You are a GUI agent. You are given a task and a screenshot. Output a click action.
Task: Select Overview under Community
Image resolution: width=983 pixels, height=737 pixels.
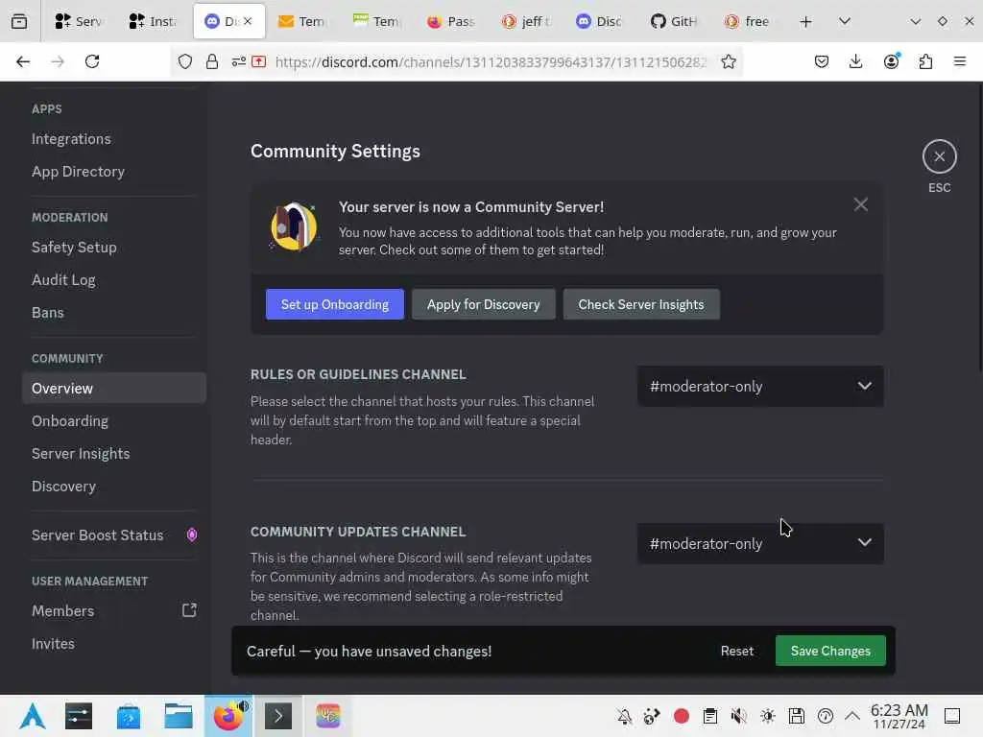coord(113,389)
